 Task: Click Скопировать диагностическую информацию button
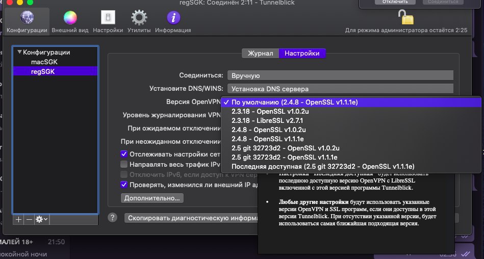[191, 218]
